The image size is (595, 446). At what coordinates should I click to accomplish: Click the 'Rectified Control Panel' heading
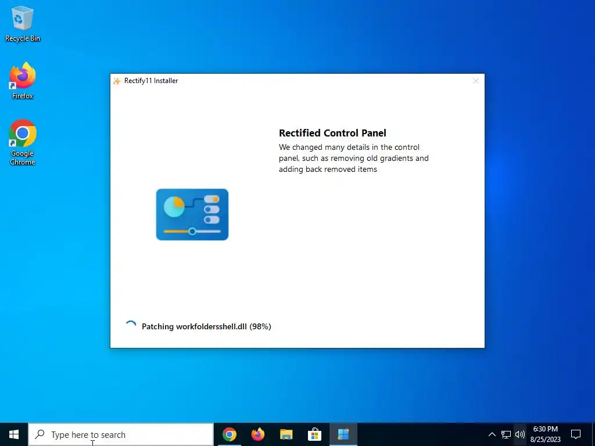click(332, 133)
